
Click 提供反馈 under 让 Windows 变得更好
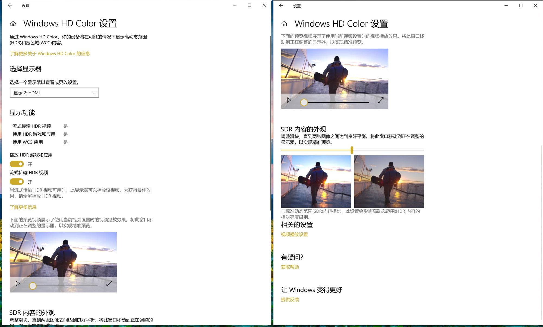(290, 300)
